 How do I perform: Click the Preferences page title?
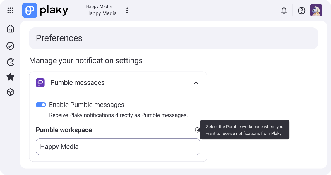tap(59, 38)
